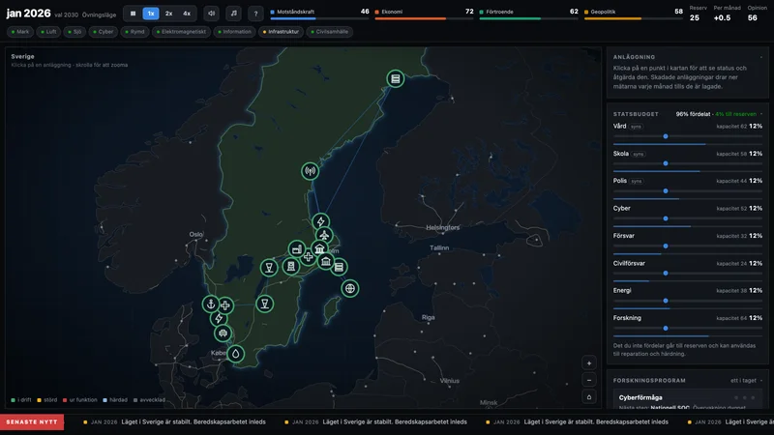Open the help question mark
This screenshot has width=774, height=435.
pyautogui.click(x=255, y=14)
